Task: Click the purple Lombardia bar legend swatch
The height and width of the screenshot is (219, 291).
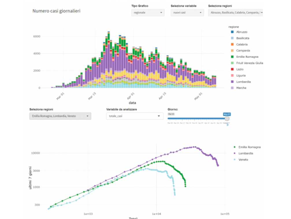Action: click(x=231, y=82)
